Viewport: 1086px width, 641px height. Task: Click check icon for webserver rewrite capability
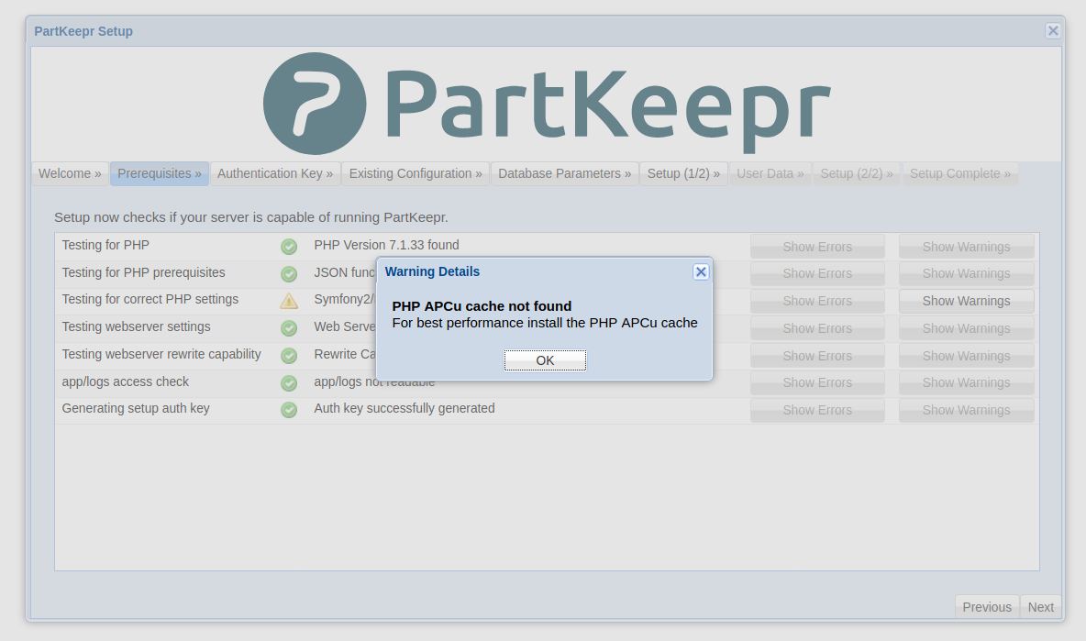289,356
